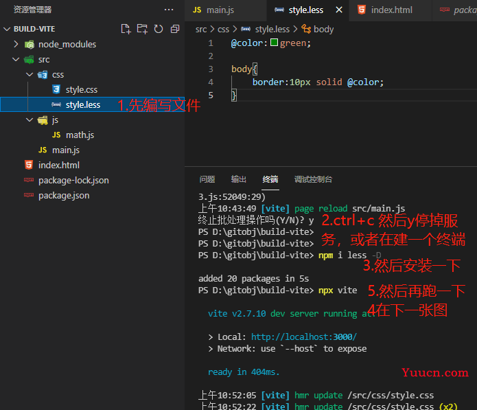Click 'ready in 404ms.' terminal line
Viewport: 477px width, 410px height.
pos(244,372)
